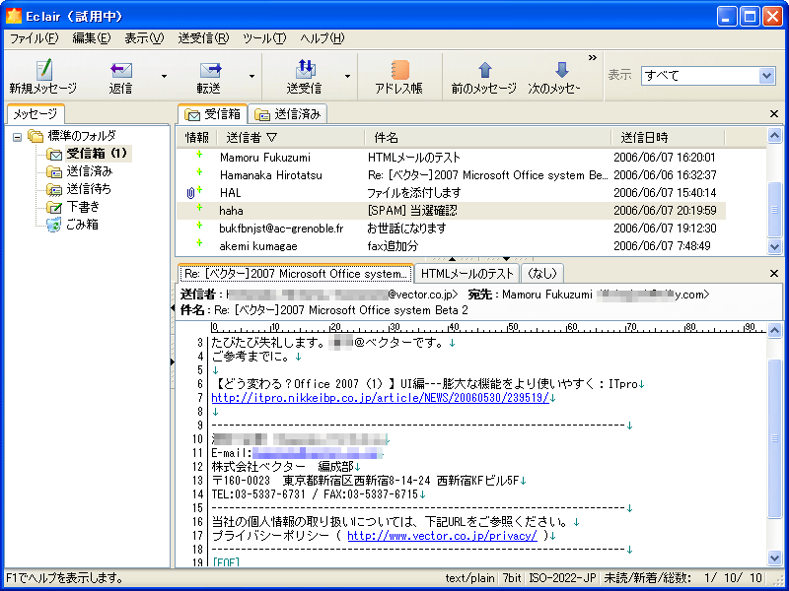Screen dimensions: 789x591
Task: Select the メッセージ sidebar tab
Action: (36, 114)
